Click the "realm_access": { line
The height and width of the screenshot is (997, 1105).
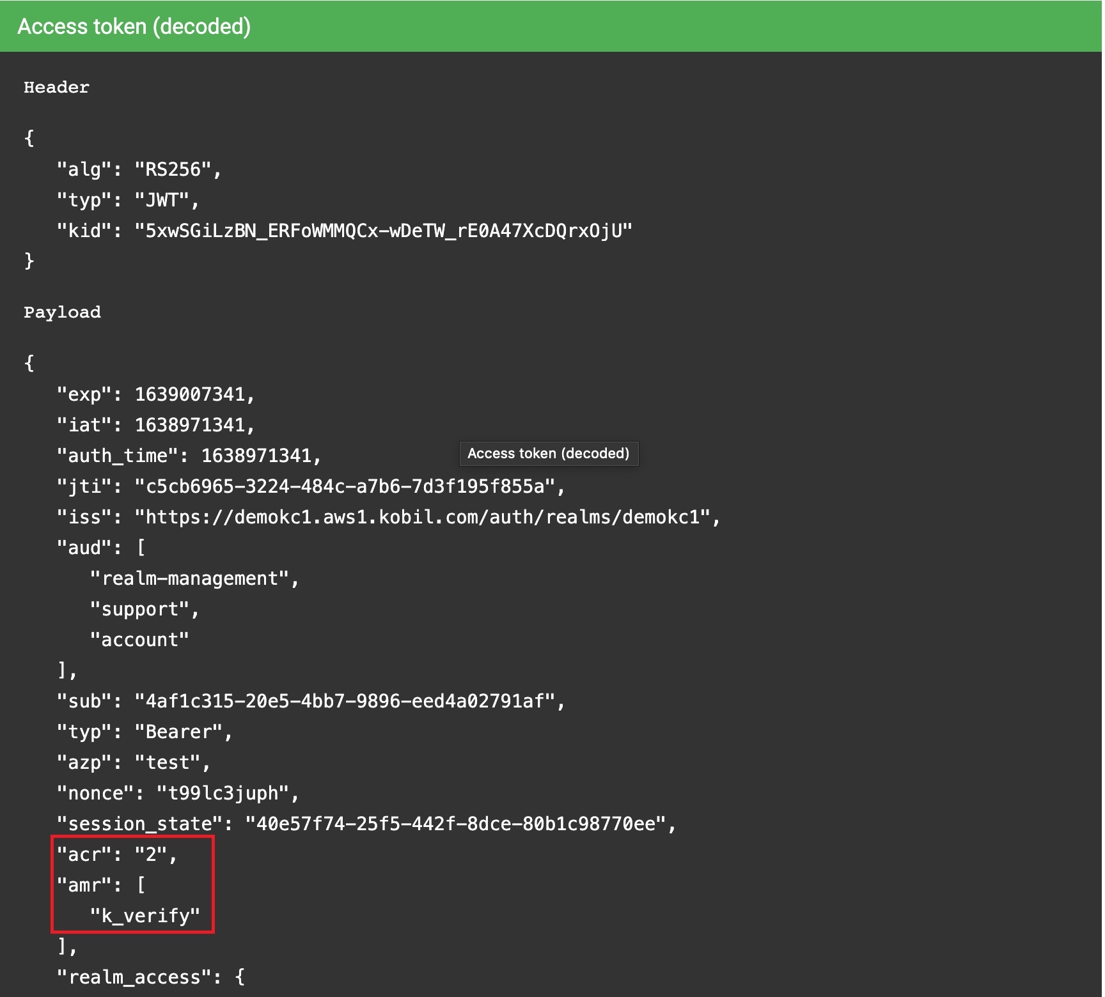(150, 977)
